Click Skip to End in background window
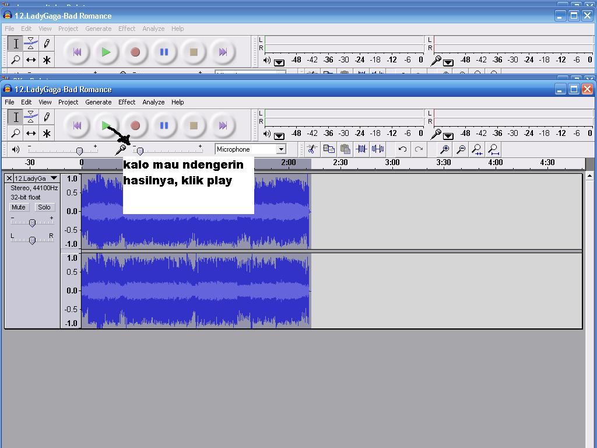The width and height of the screenshot is (597, 448). click(223, 52)
